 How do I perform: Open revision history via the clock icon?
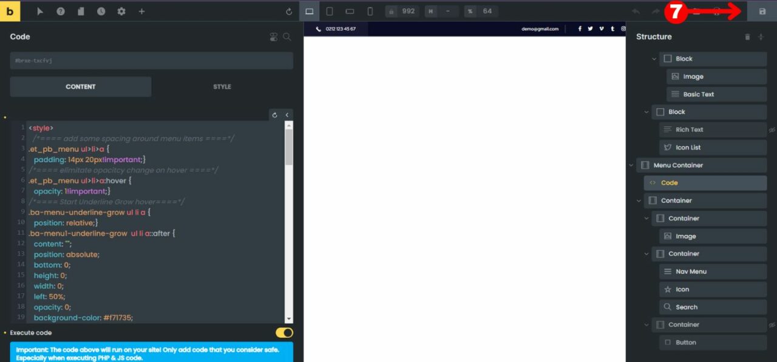[x=101, y=11]
